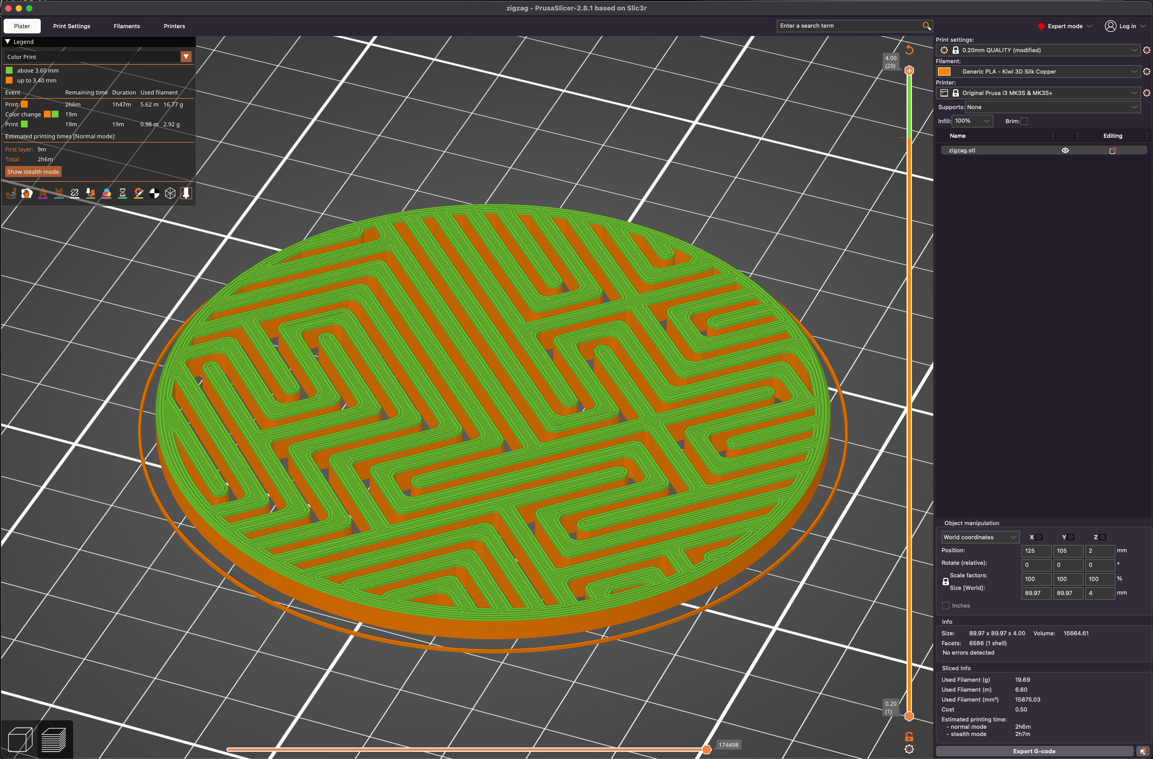Image resolution: width=1153 pixels, height=759 pixels.
Task: Switch to Filaments tab
Action: click(127, 26)
